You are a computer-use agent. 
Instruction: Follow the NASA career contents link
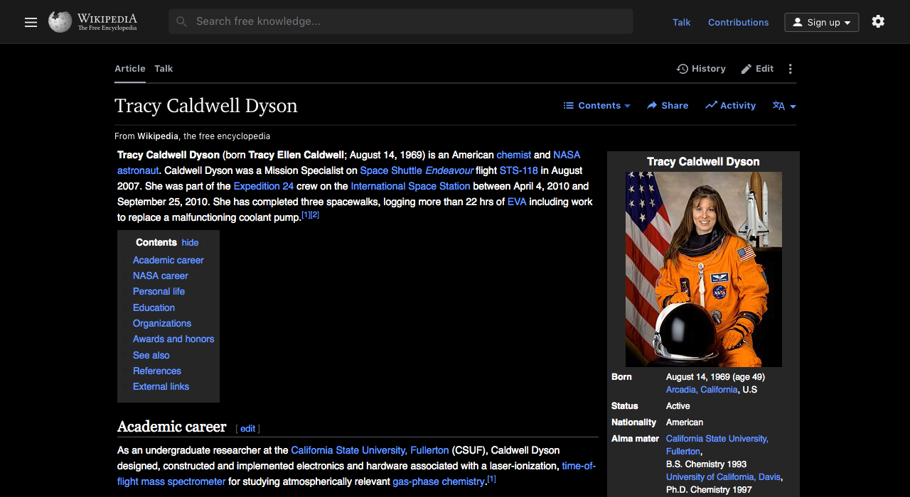click(160, 275)
